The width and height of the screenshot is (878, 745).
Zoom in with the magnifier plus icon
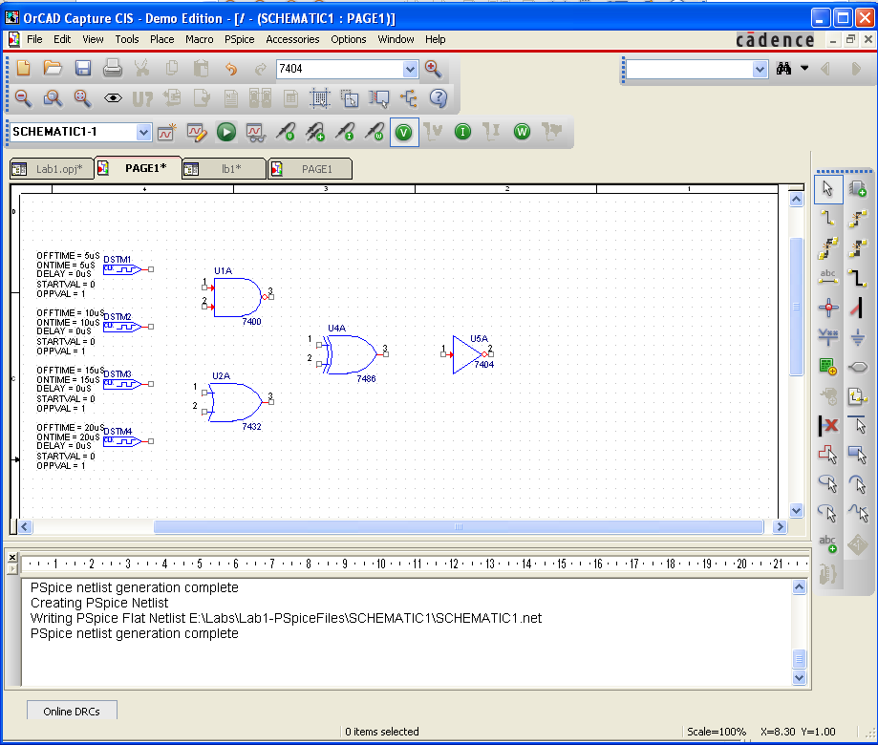(433, 69)
